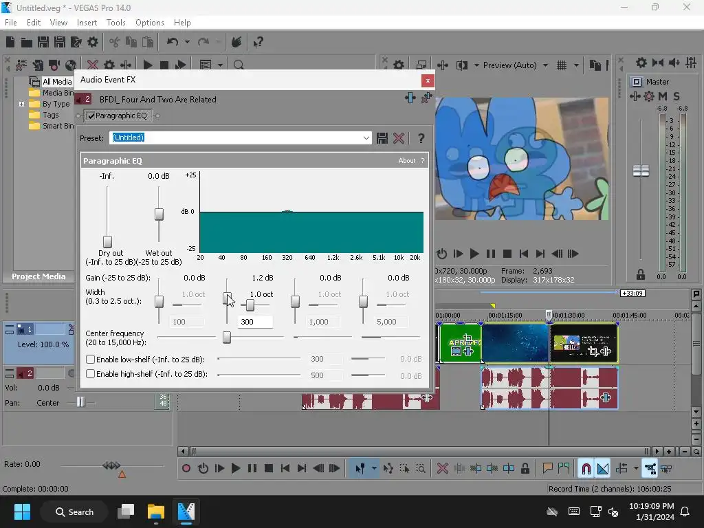Click the Dry out slider handle

tap(107, 241)
